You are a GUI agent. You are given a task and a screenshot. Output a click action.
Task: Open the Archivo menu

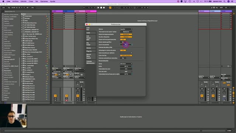pyautogui.click(x=15, y=1)
